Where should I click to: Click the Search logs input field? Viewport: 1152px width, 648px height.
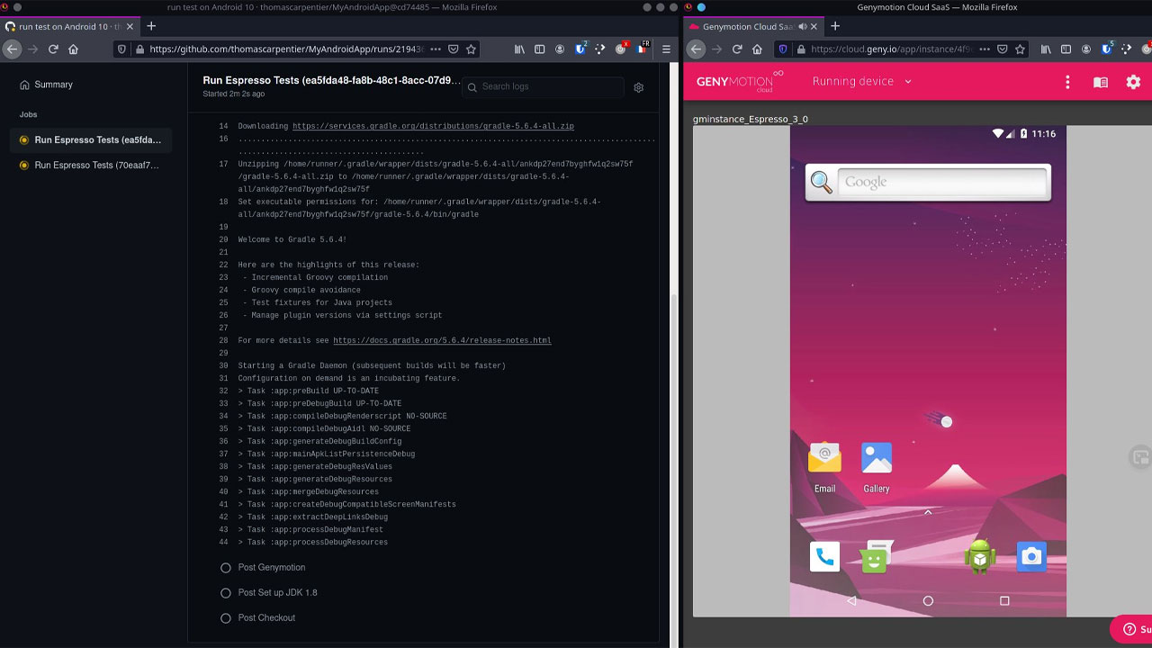click(543, 87)
